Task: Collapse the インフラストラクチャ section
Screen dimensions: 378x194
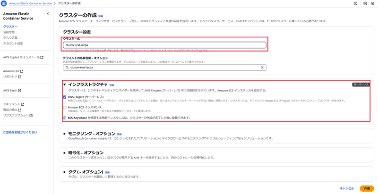Action: coord(65,84)
